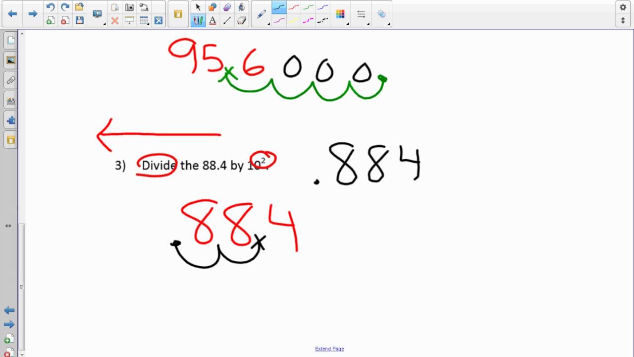
Task: Open the line thickness style dropdown
Action: tap(362, 14)
